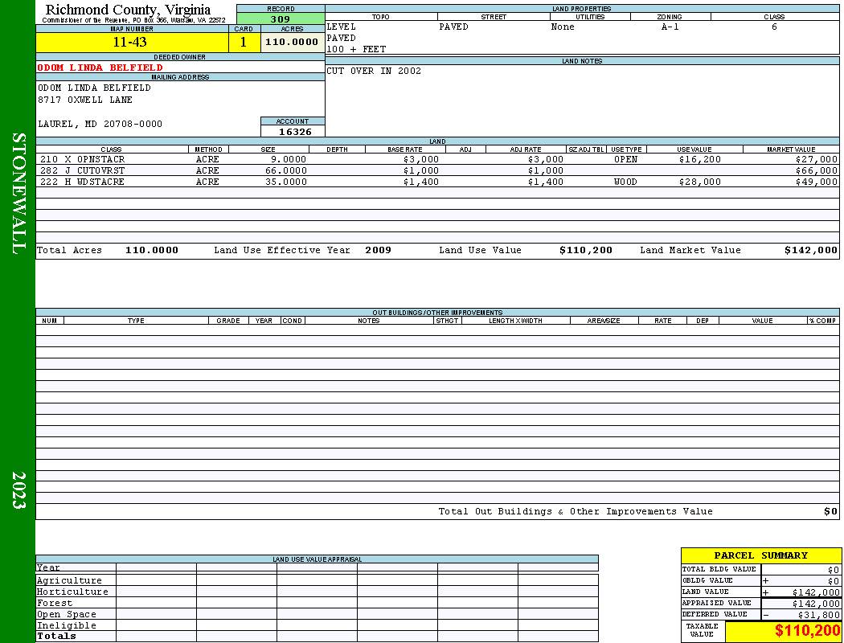
Task: Click the utilities value None
Action: tap(563, 27)
